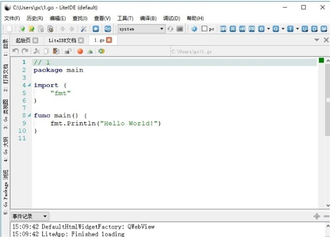Viewport: 330px width, 237px height.
Task: Collapse the func main fold marker
Action: pos(30,116)
